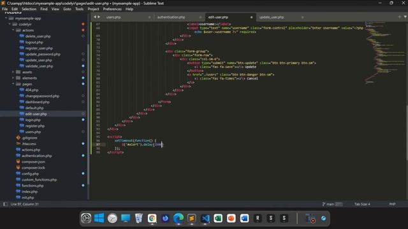Click the update_password.php file icon
408x229 pixels.
[x=22, y=54]
